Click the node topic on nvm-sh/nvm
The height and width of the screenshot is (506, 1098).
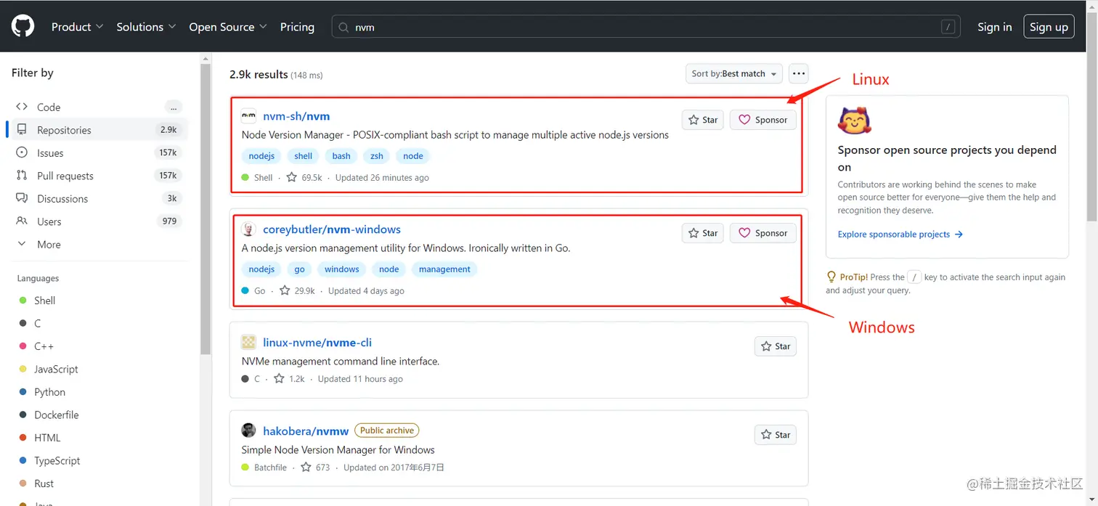pos(413,156)
